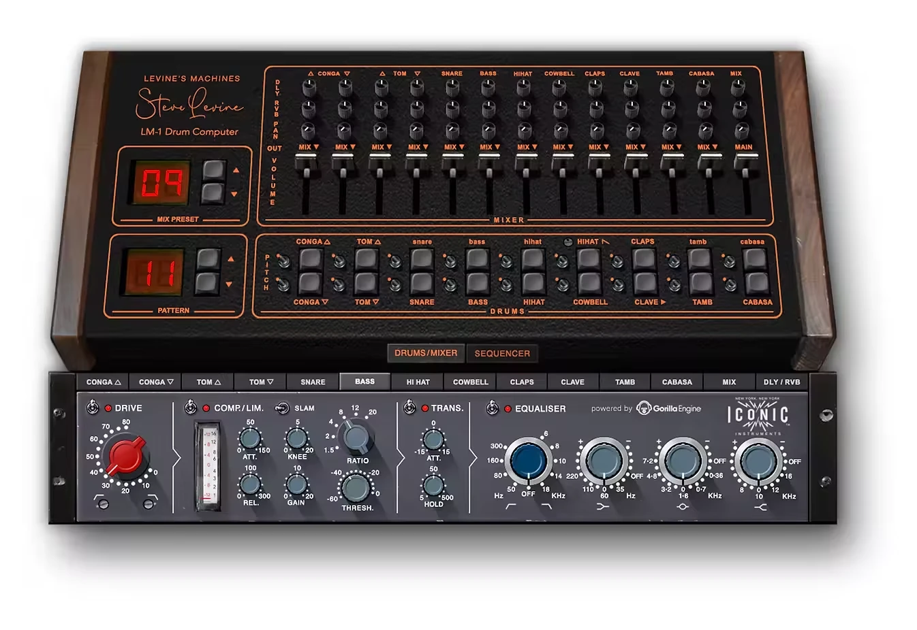Click the red DRIVE knob
This screenshot has width=917, height=630.
(x=126, y=456)
